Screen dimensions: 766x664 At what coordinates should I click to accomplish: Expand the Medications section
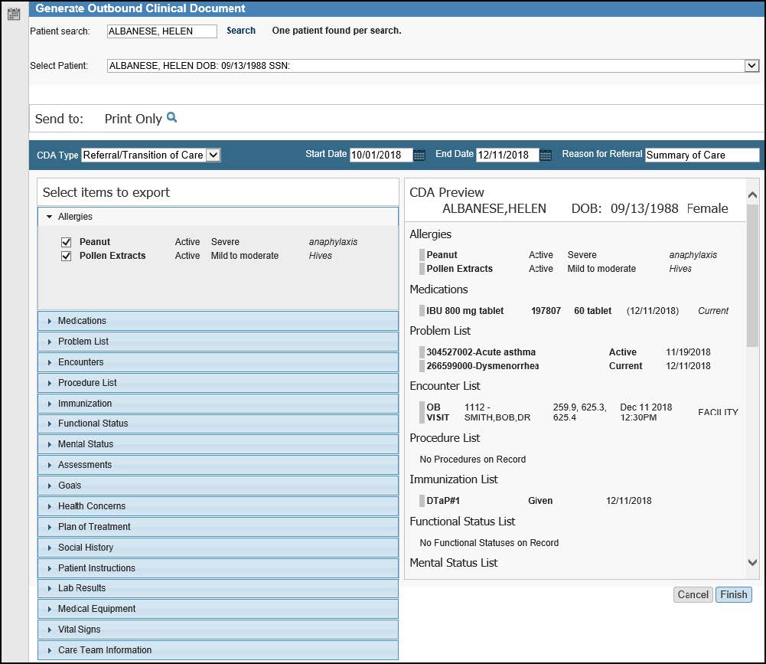click(218, 321)
